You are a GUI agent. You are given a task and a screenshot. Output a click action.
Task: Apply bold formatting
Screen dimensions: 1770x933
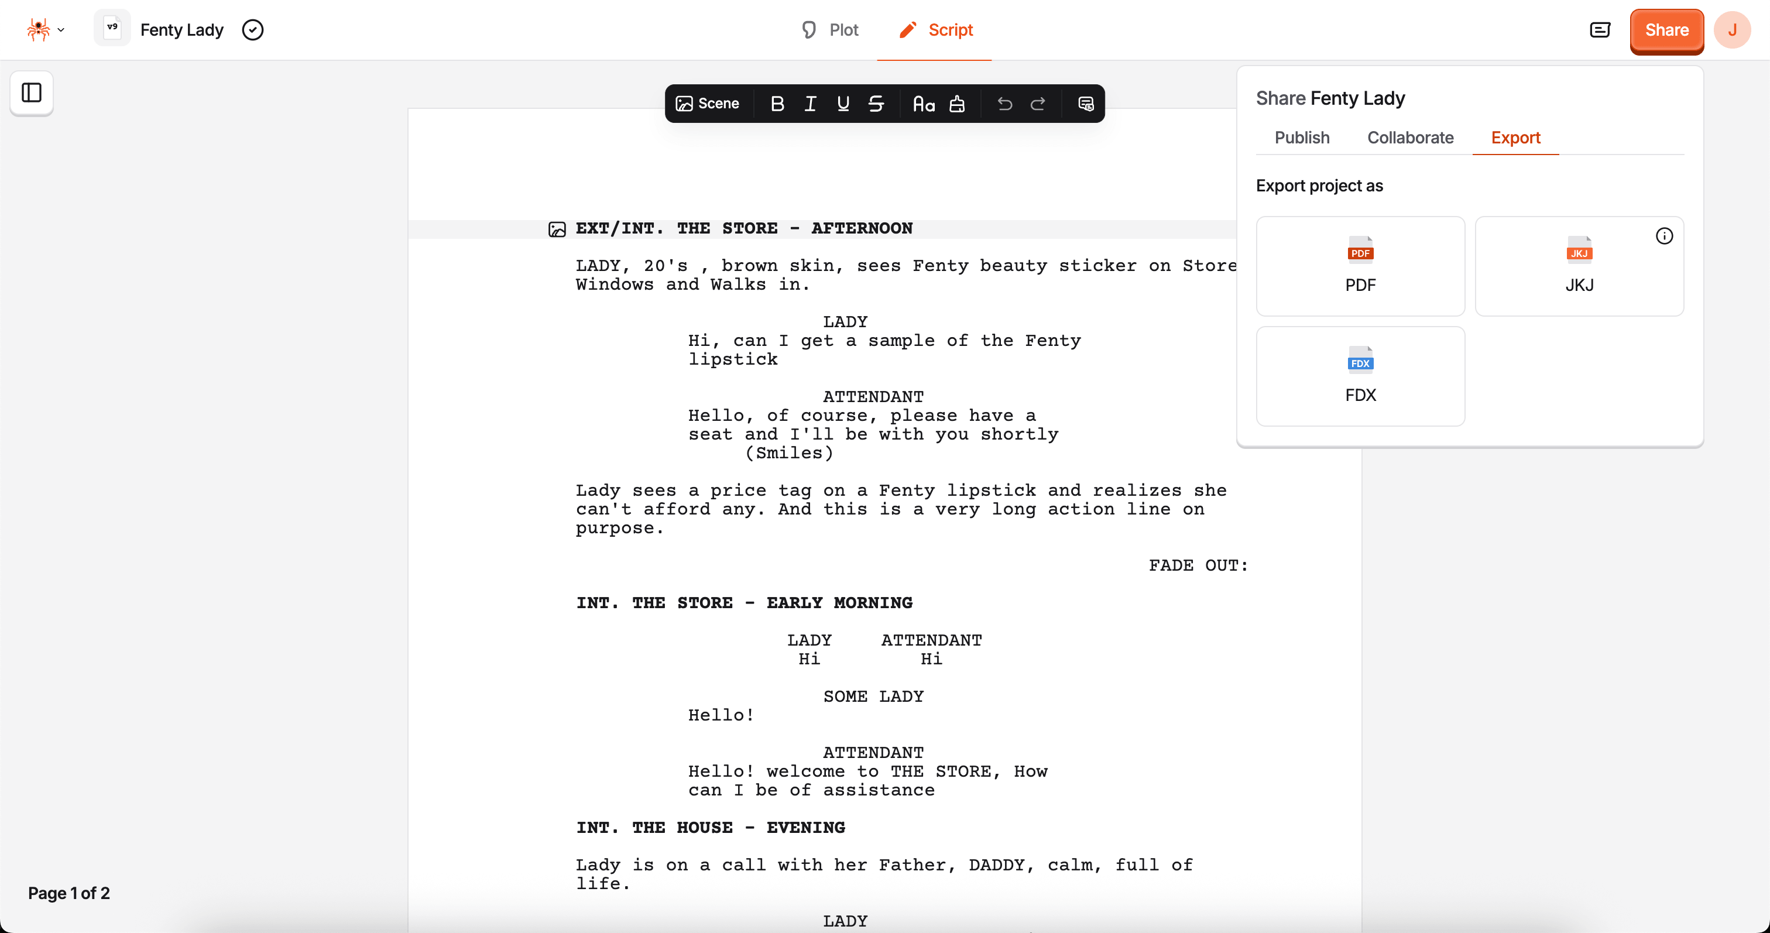coord(777,104)
